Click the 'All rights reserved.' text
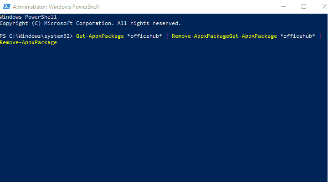Screen dimensions: 328x182 (149, 23)
